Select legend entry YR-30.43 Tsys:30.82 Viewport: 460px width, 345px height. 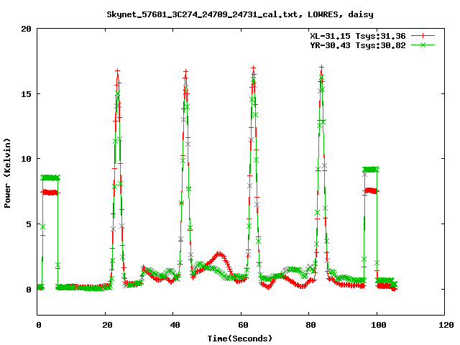358,45
